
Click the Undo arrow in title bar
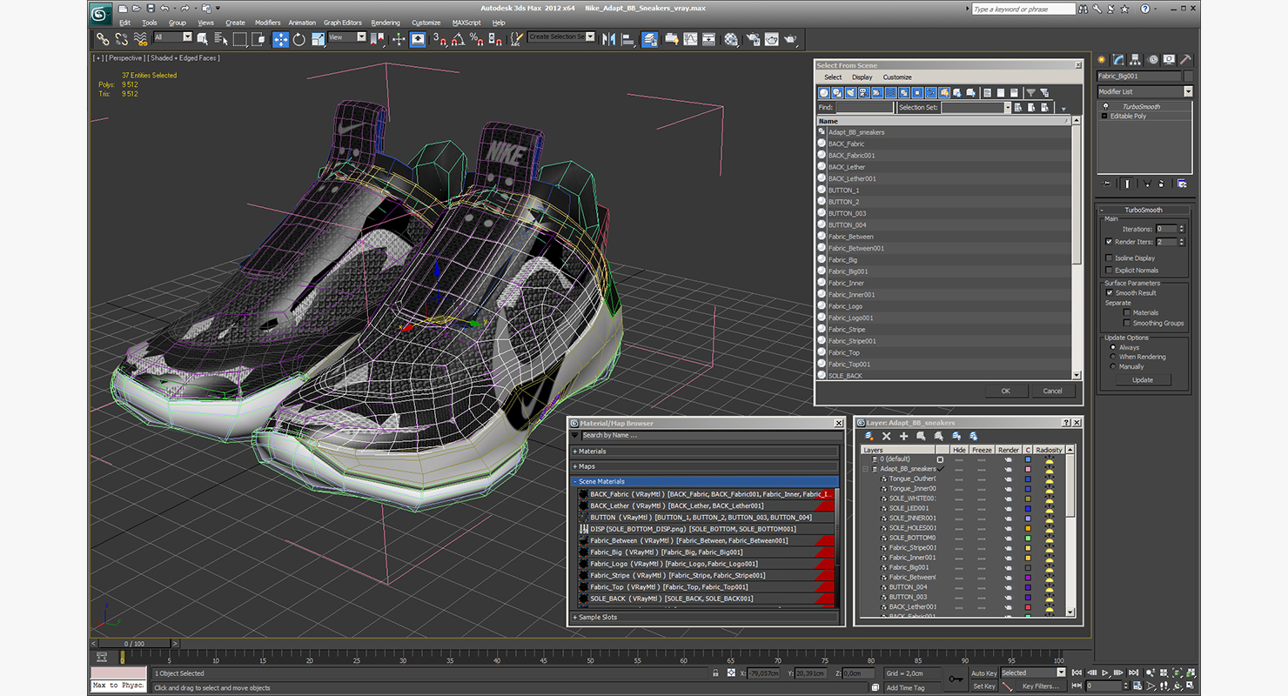click(x=164, y=9)
